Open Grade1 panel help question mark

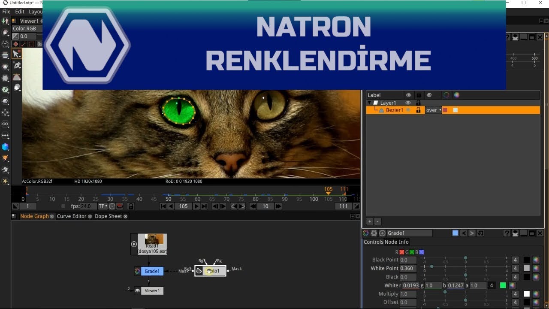[507, 233]
